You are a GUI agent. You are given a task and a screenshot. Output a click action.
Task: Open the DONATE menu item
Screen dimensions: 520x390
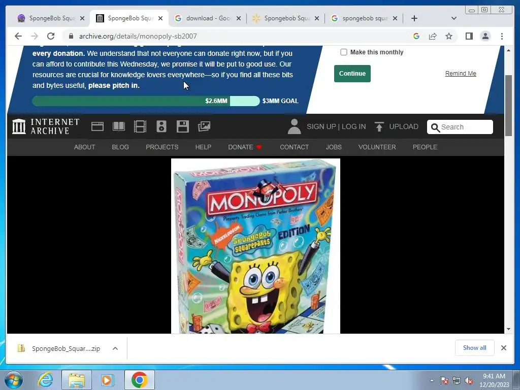(x=245, y=147)
